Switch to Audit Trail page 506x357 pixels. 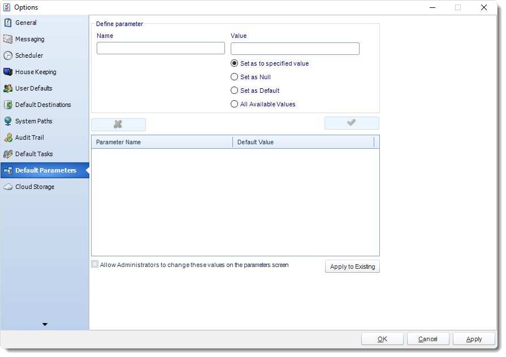(x=45, y=137)
